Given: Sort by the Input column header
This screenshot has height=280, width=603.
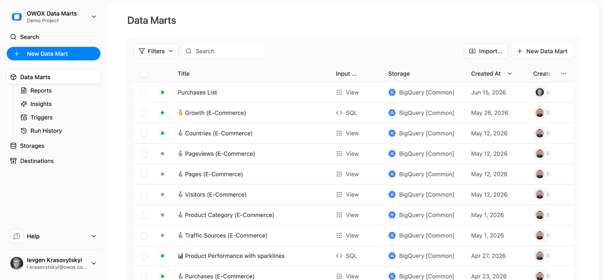Looking at the screenshot, I should (346, 74).
